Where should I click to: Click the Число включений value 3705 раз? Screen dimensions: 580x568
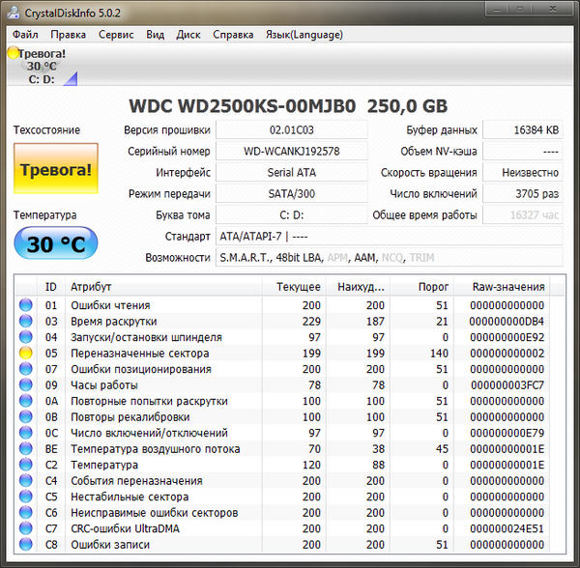(x=523, y=193)
